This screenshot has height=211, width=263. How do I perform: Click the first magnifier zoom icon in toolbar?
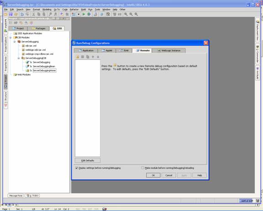(x=126, y=14)
